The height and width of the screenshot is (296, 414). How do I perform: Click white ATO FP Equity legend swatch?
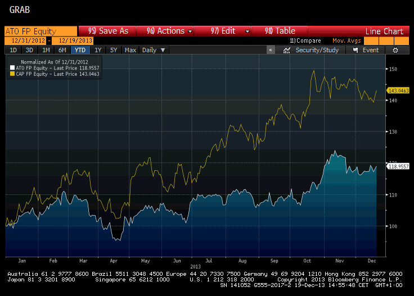[x=12, y=68]
